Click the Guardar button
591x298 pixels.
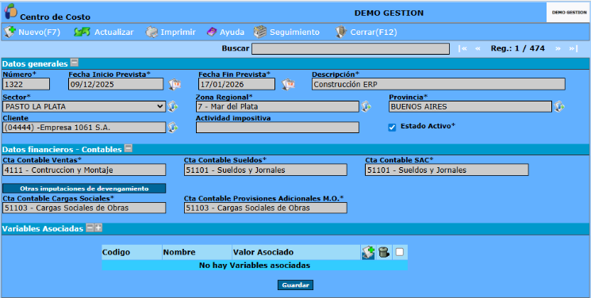point(295,285)
